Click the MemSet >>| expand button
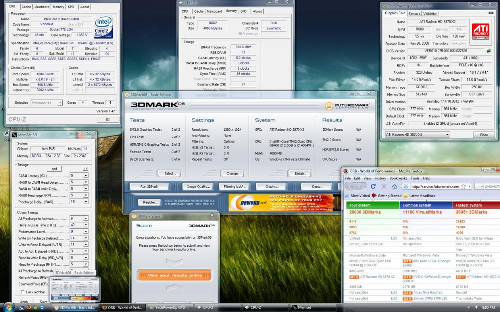Image resolution: width=500 pixels, height=312 pixels. (85, 169)
